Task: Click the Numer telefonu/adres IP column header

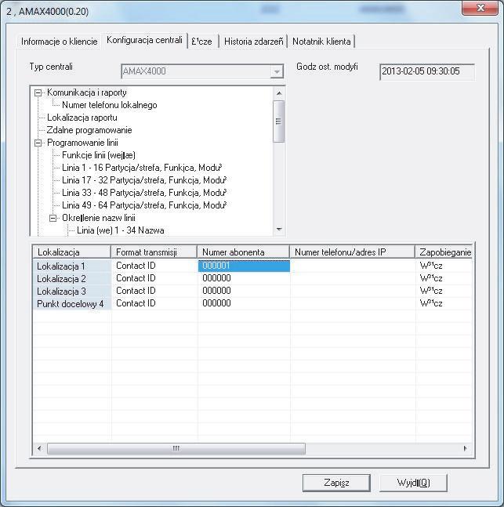Action: coord(352,252)
